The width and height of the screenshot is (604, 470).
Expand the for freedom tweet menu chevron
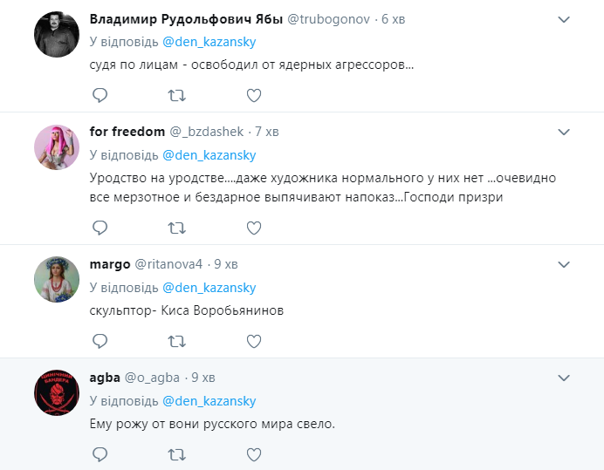(x=564, y=131)
